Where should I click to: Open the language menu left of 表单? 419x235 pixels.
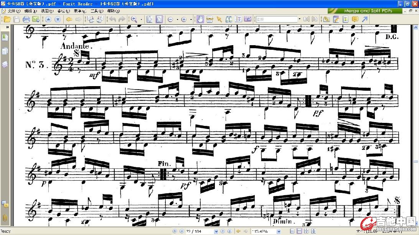tap(64, 11)
